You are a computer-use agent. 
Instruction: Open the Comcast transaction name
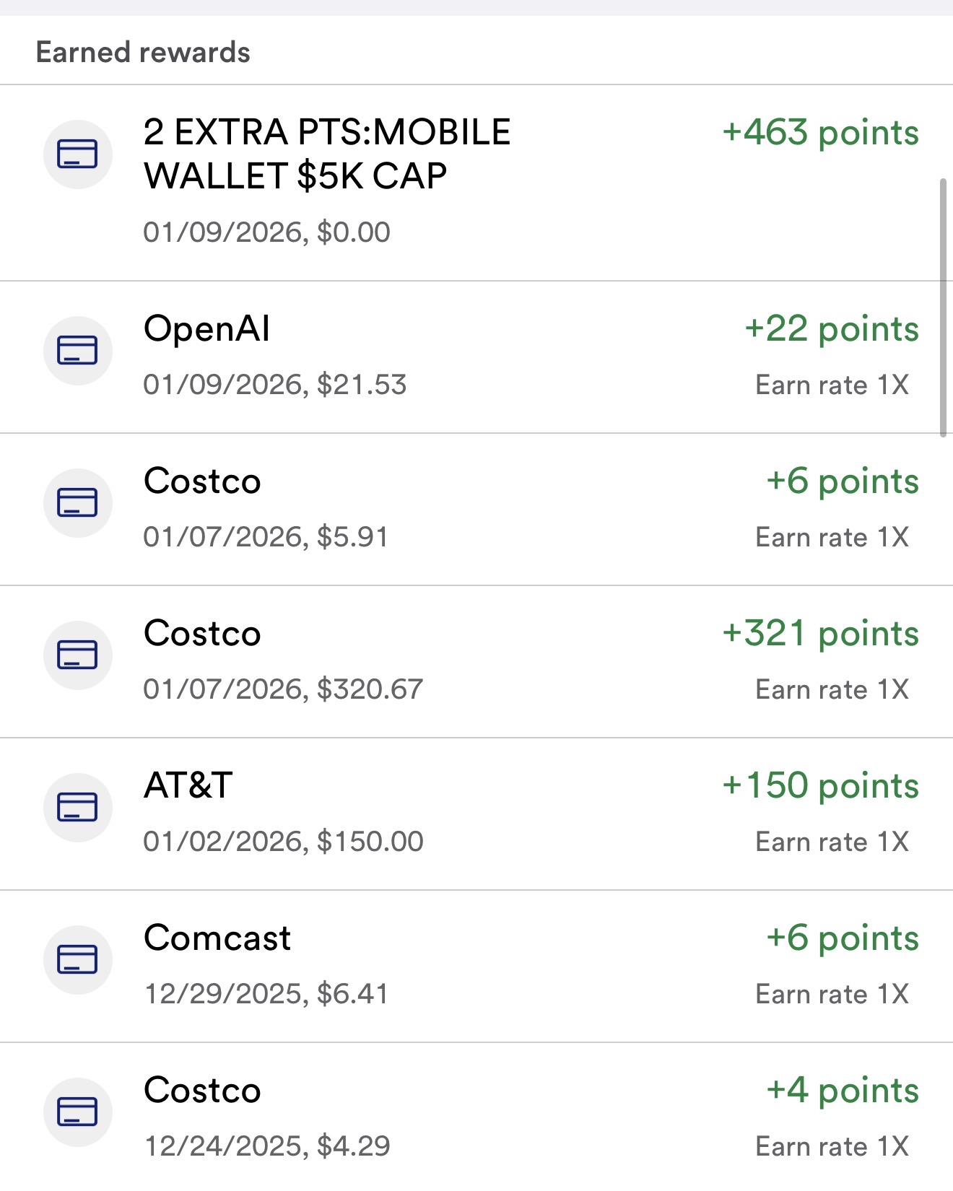(x=217, y=938)
